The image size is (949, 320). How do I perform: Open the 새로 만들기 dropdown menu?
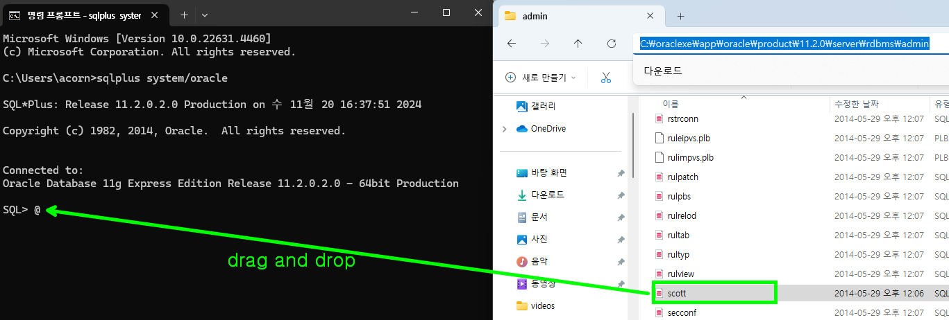(541, 78)
